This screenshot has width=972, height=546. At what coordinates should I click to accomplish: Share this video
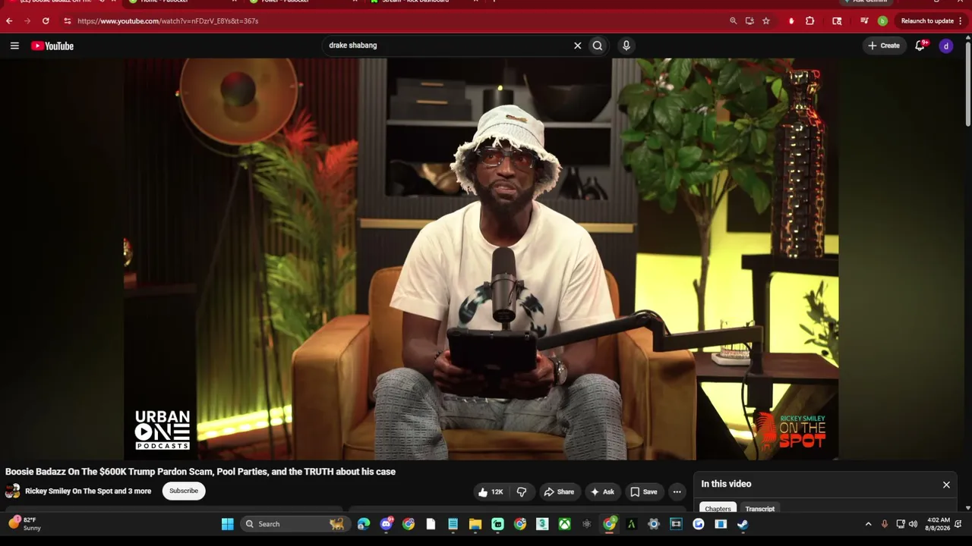(559, 492)
